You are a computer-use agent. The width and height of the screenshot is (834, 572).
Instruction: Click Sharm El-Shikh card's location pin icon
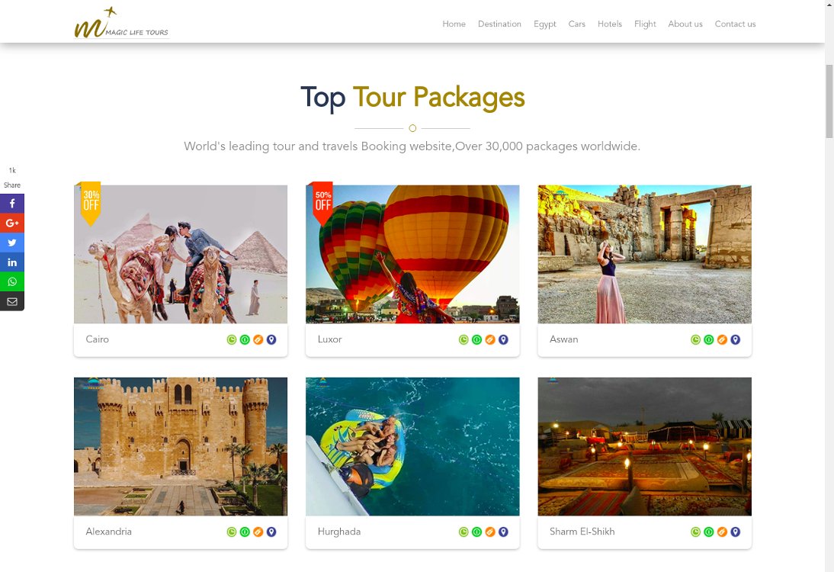pyautogui.click(x=735, y=532)
